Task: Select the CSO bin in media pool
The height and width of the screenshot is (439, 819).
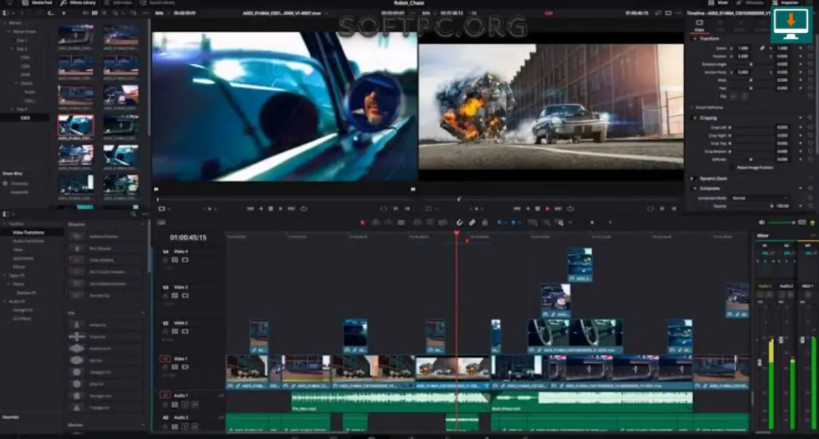Action: [x=25, y=118]
